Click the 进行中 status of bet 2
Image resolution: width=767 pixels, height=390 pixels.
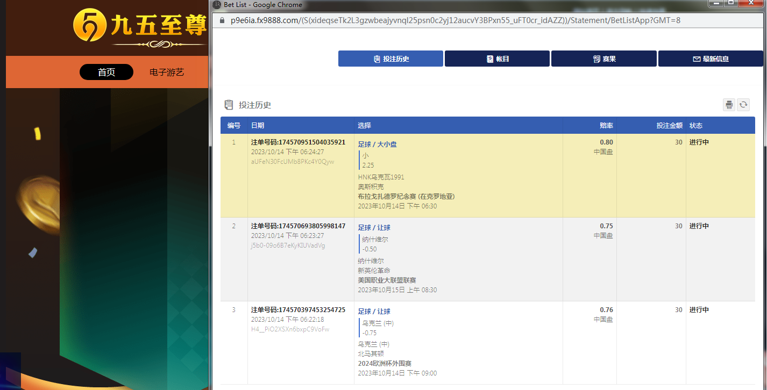699,226
